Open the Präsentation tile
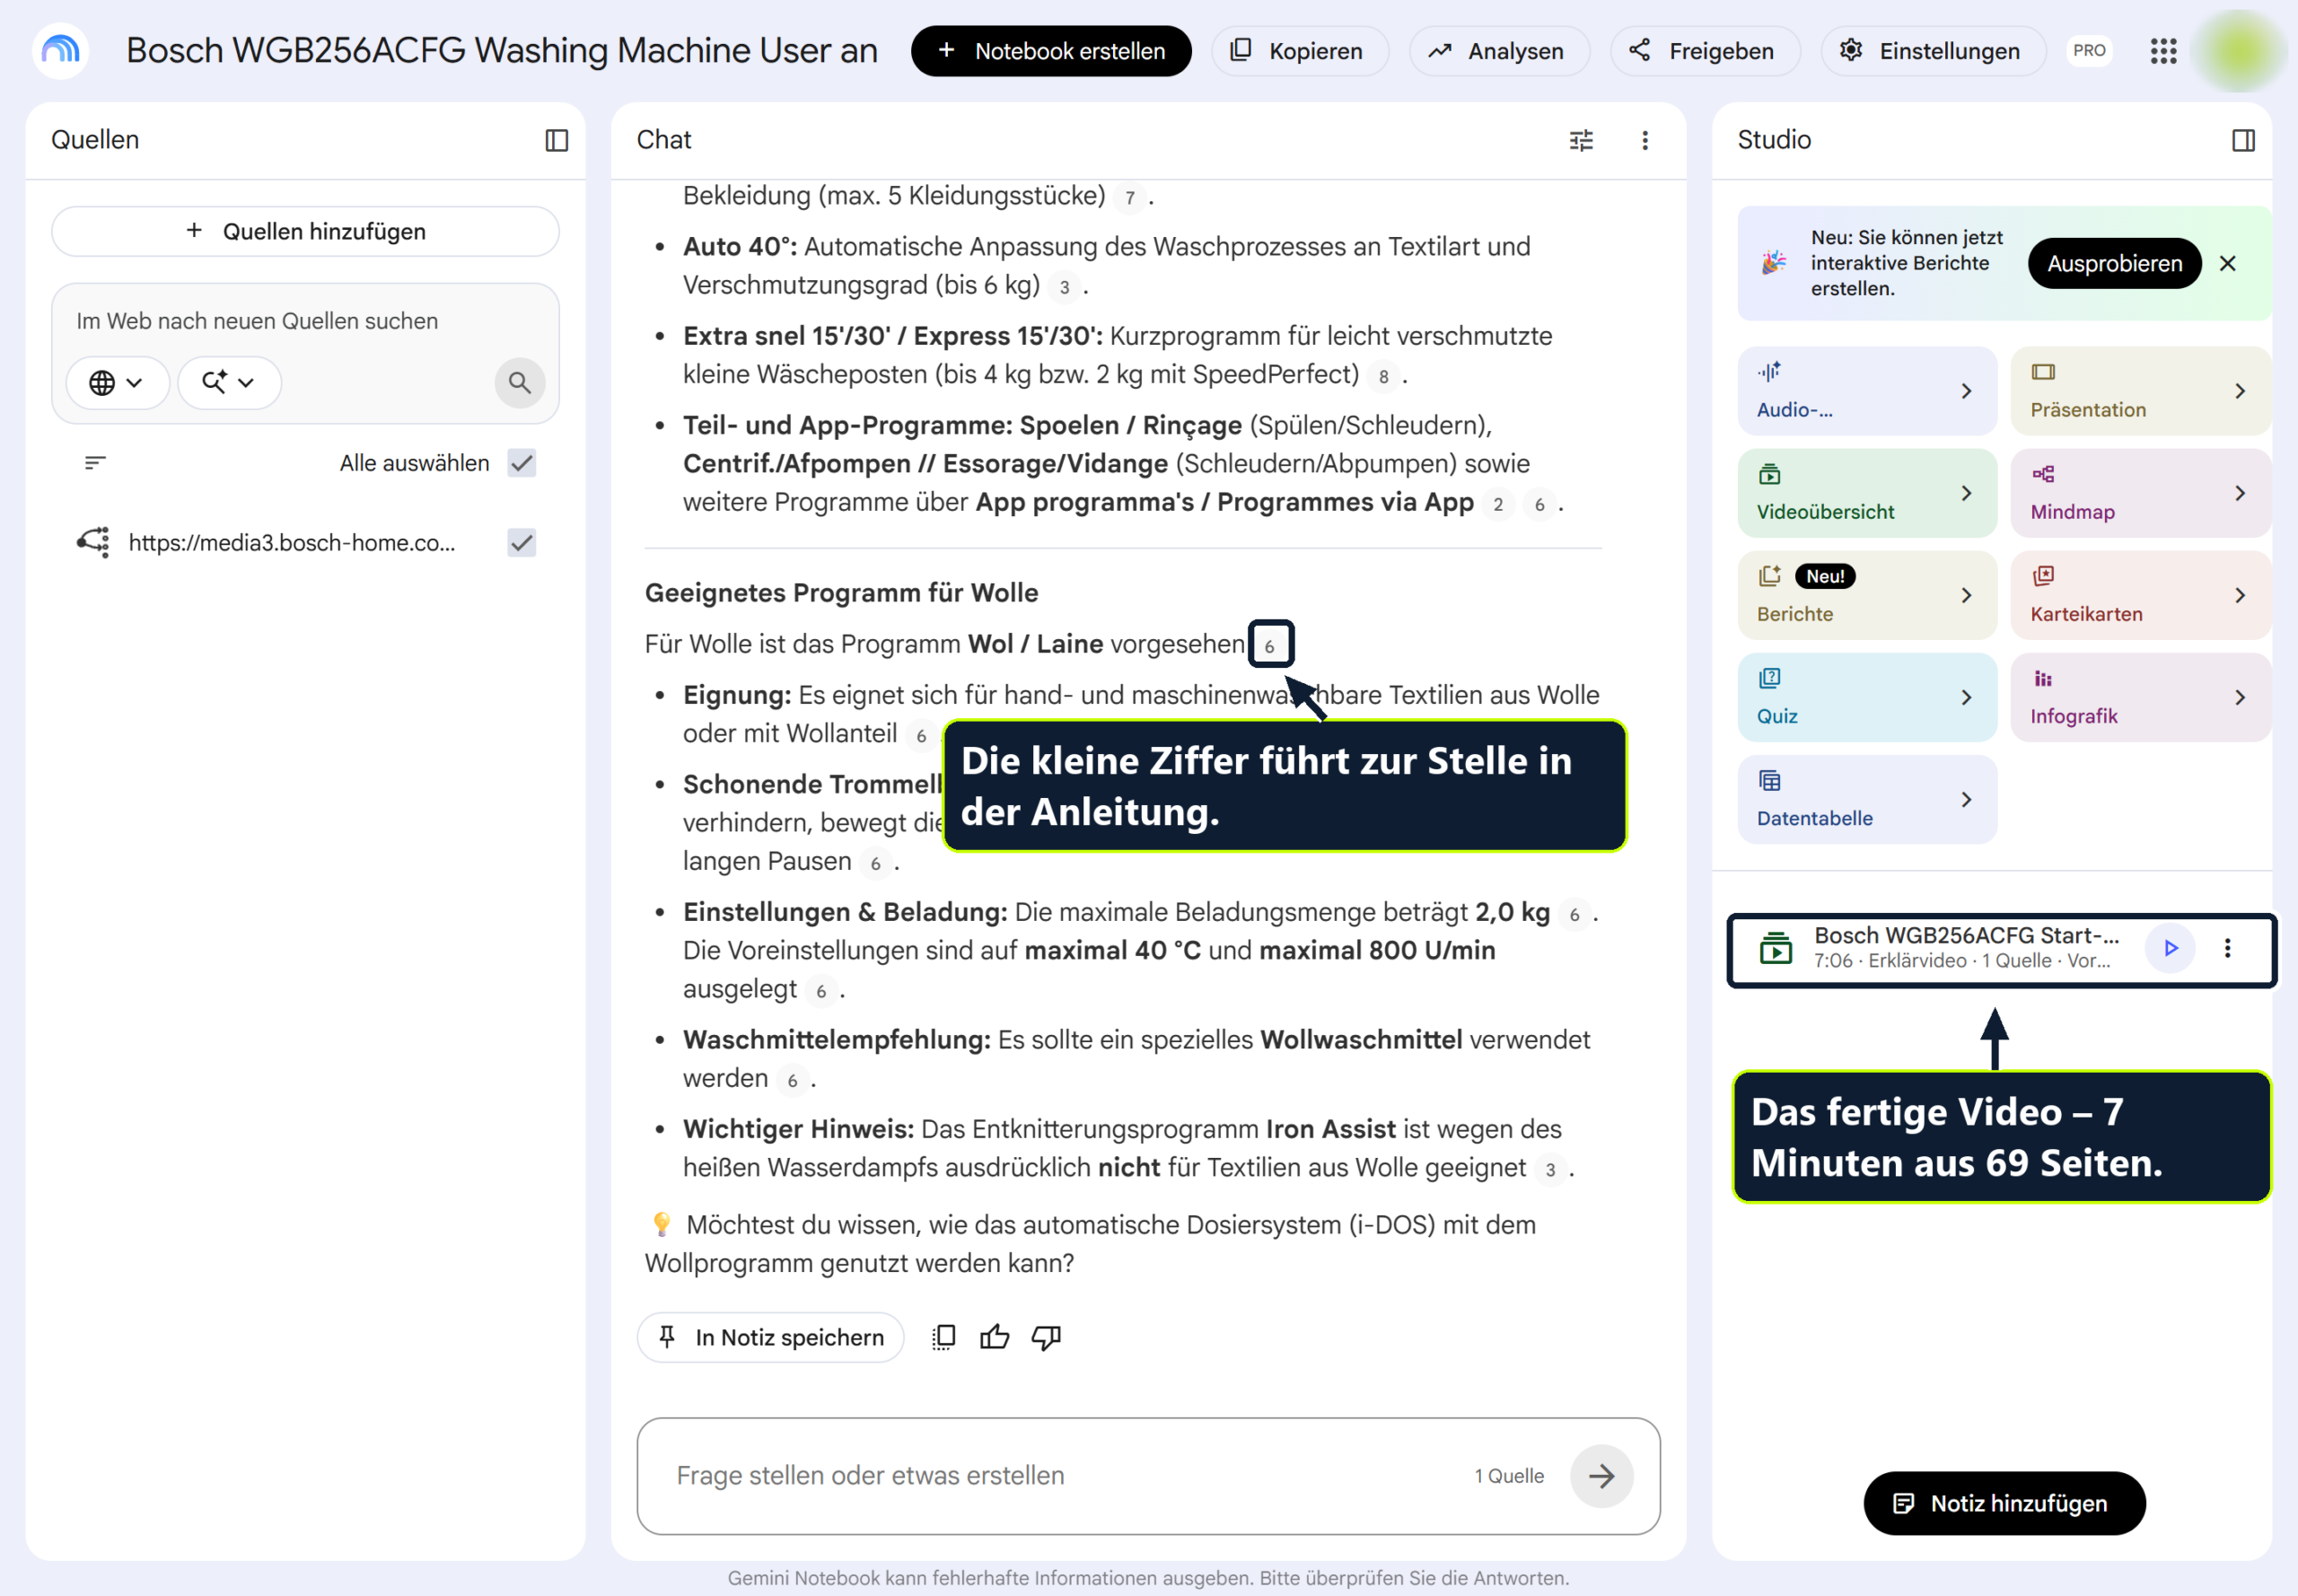Viewport: 2298px width, 1596px height. tap(2140, 391)
